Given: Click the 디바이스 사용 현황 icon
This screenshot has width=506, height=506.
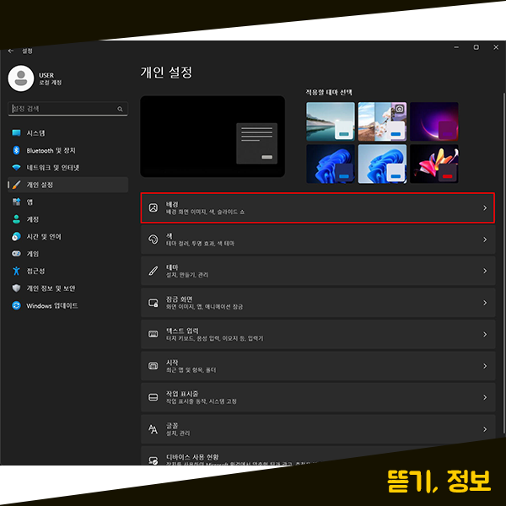Looking at the screenshot, I should pos(153,460).
